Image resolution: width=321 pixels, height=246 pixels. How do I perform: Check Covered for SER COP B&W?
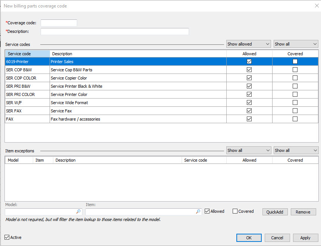pos(295,69)
